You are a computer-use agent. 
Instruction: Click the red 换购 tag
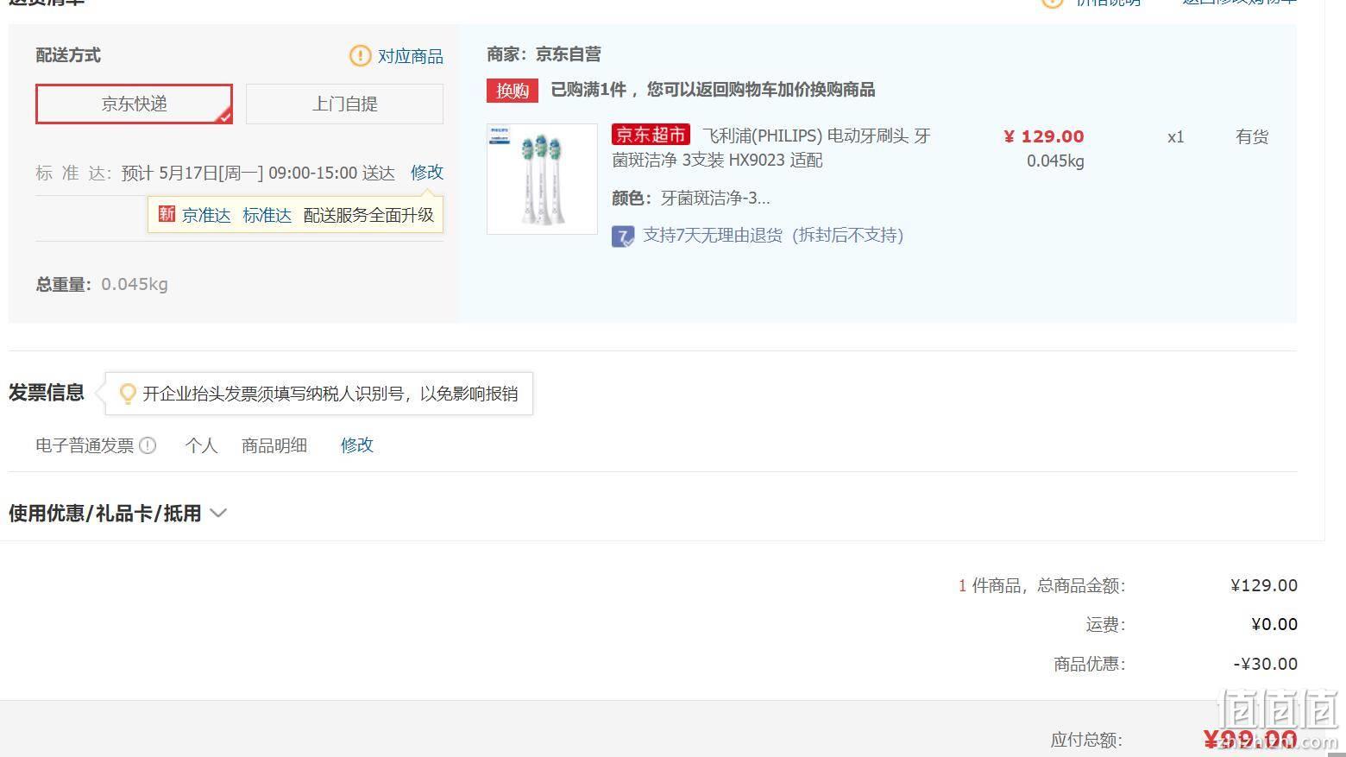point(513,91)
